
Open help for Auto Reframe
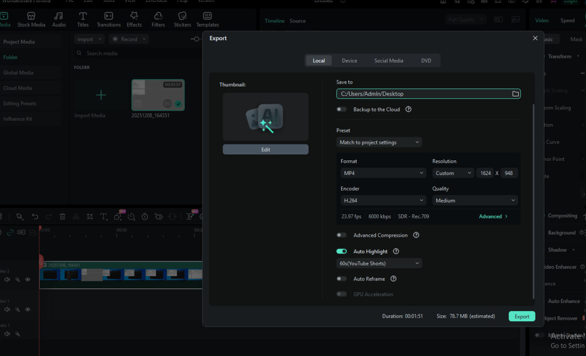coord(393,279)
